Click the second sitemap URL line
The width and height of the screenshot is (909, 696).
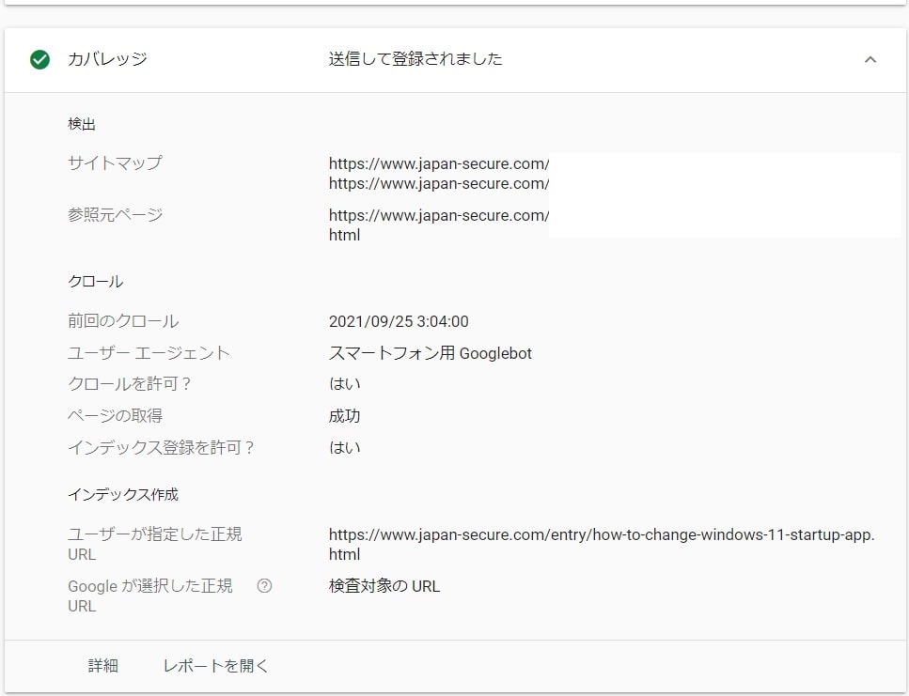(439, 183)
